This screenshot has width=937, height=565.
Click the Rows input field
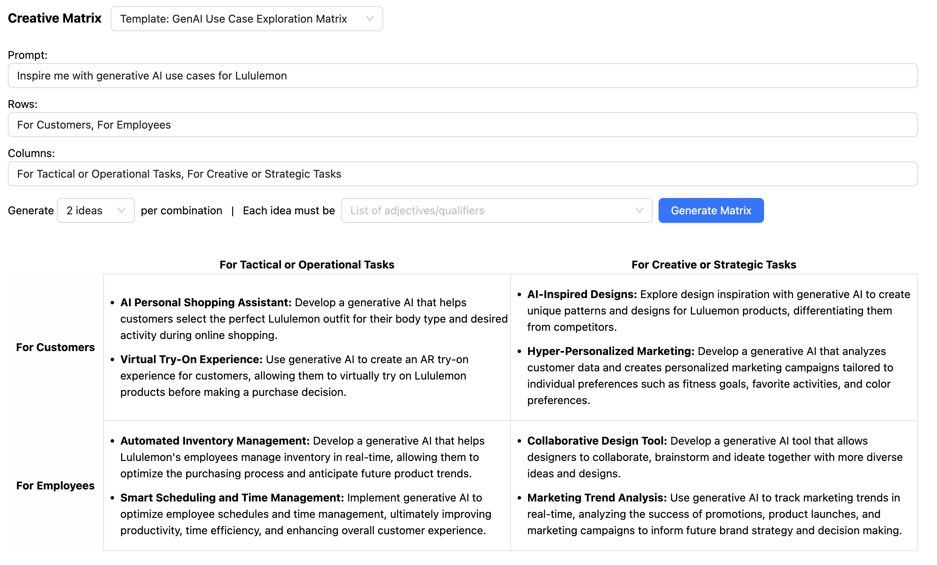pyautogui.click(x=462, y=125)
